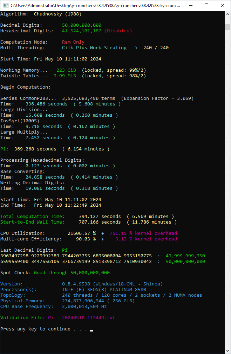Click 'Start-to-End Wall Time:' label
The width and height of the screenshot is (231, 354).
point(32,222)
